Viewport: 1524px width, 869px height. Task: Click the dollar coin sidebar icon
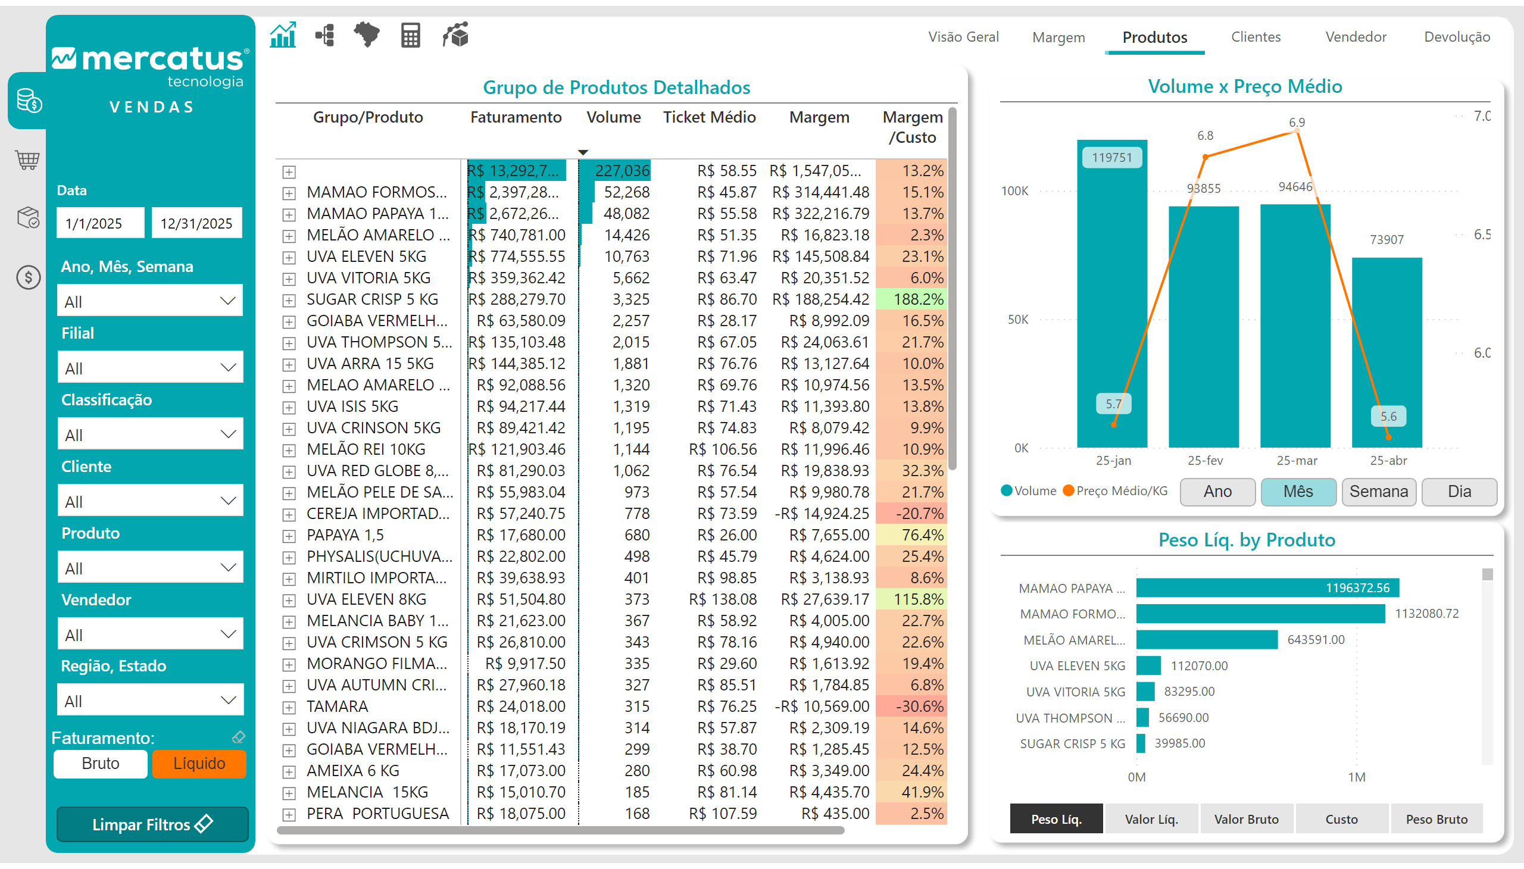(27, 277)
